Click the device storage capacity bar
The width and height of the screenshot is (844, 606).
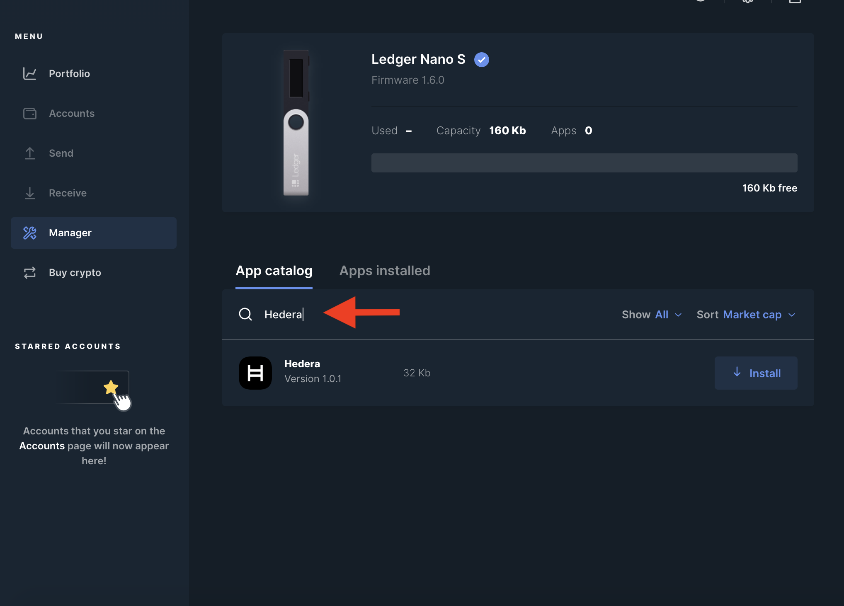click(x=584, y=163)
